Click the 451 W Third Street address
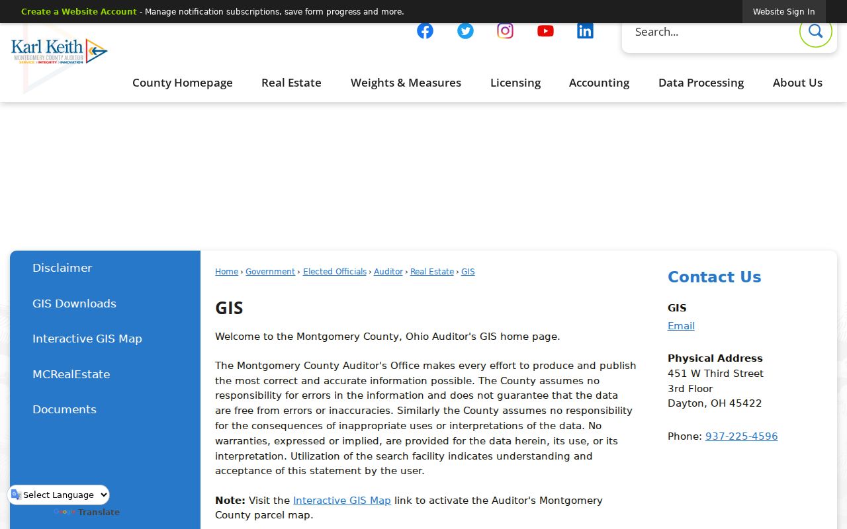847x529 pixels. 715,374
